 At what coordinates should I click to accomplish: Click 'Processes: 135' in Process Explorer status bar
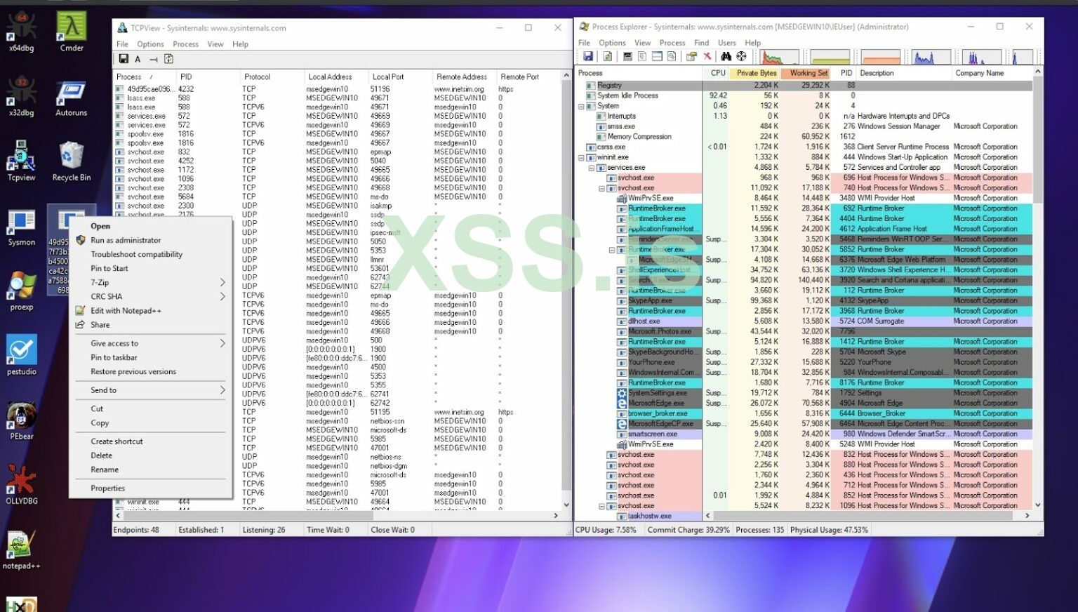[759, 530]
